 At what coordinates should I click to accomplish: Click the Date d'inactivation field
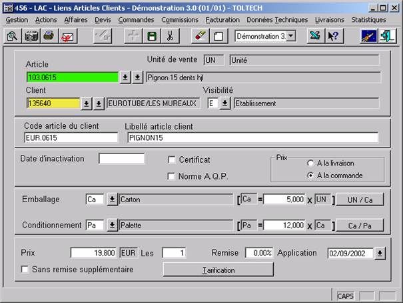122,159
